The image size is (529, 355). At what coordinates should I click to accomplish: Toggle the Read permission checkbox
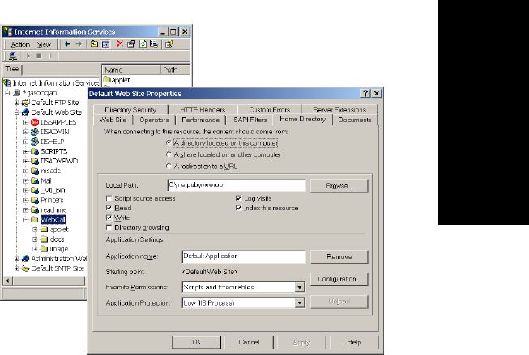click(109, 208)
